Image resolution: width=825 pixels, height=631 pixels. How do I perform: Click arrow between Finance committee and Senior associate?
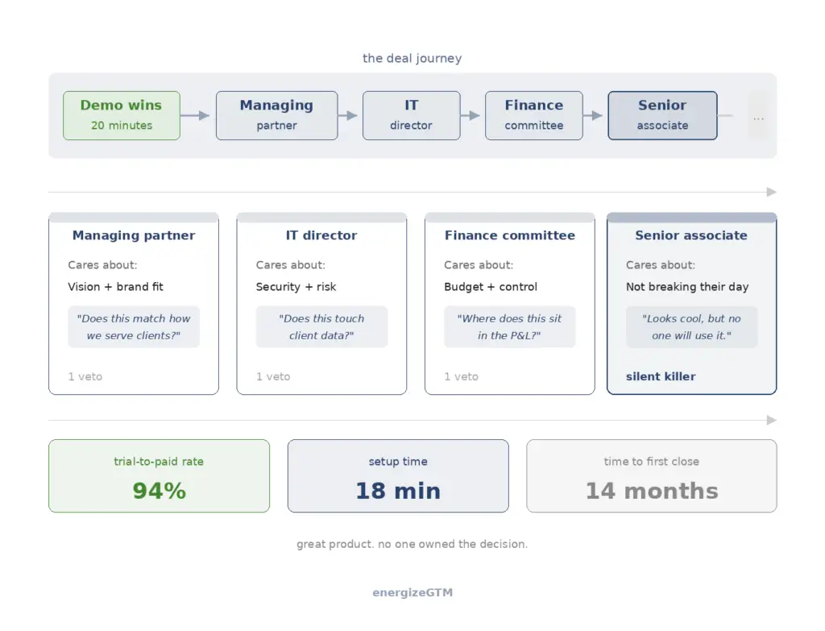pyautogui.click(x=594, y=115)
